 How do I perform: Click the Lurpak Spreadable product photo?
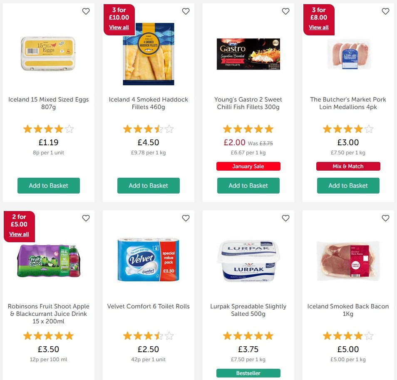pos(248,260)
